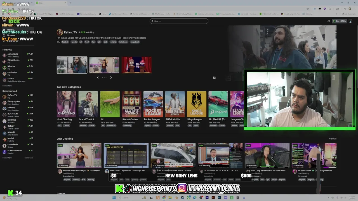Advance the featured carousel with next arrow
This screenshot has height=201, width=358.
(111, 78)
